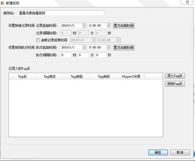Click the 新建规则 title bar app icon

(2, 3)
